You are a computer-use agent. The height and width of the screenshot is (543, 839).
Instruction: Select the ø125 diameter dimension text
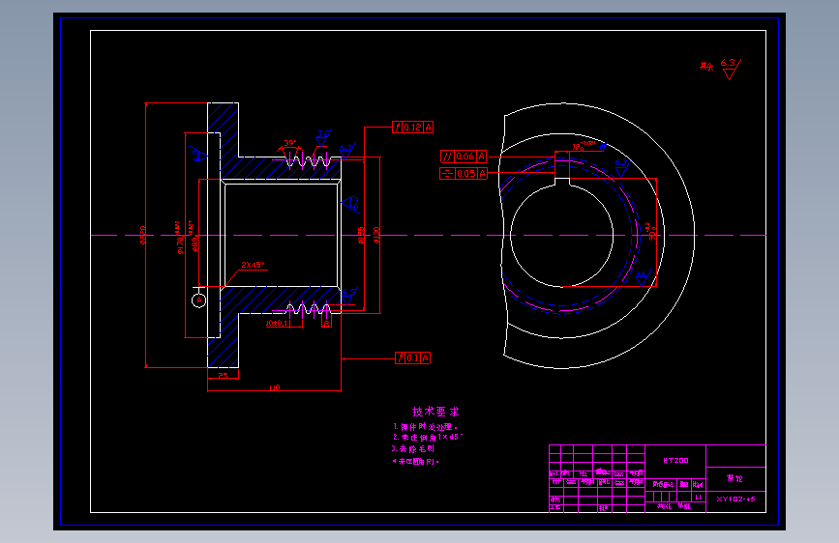tap(361, 235)
